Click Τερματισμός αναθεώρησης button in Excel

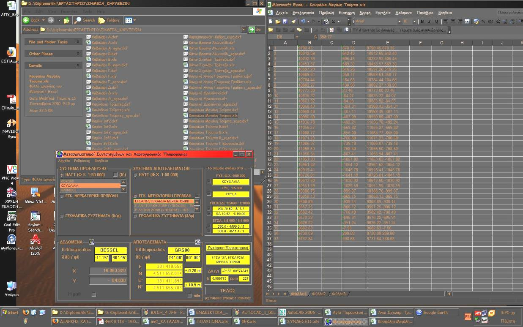click(x=422, y=30)
